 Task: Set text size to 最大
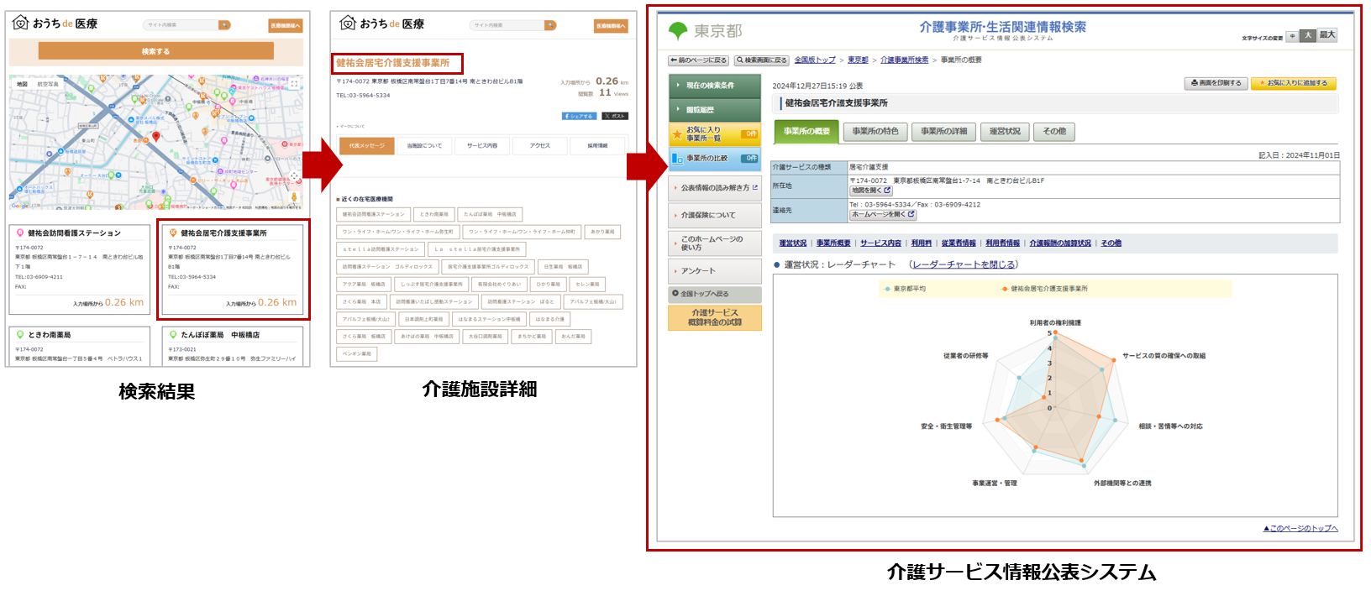click(1326, 36)
